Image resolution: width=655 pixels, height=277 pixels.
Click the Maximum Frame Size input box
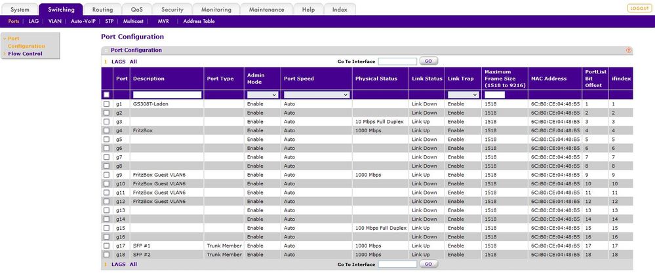pyautogui.click(x=494, y=95)
